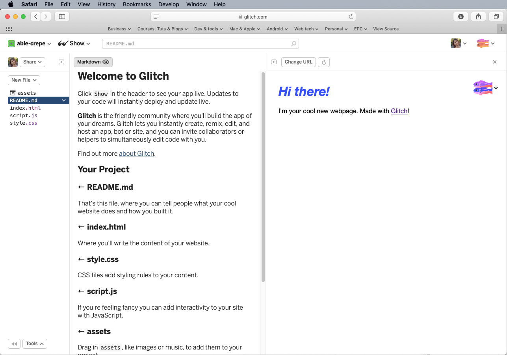Open the Apple menu
The height and width of the screenshot is (355, 507).
point(11,4)
